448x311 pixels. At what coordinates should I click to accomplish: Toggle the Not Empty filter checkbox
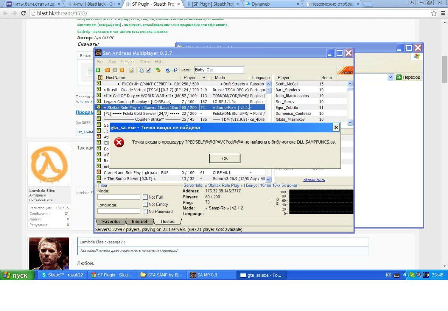point(145,204)
